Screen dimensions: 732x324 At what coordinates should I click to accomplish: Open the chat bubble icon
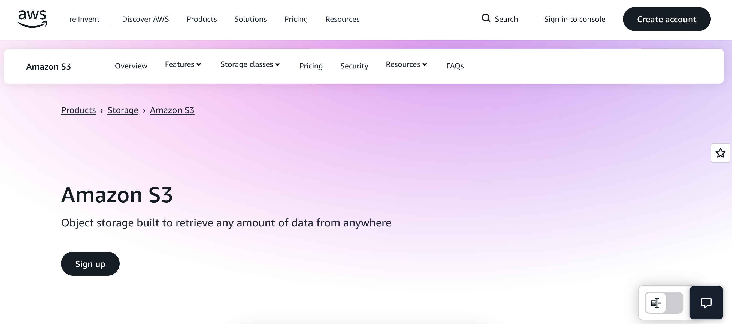(x=706, y=303)
